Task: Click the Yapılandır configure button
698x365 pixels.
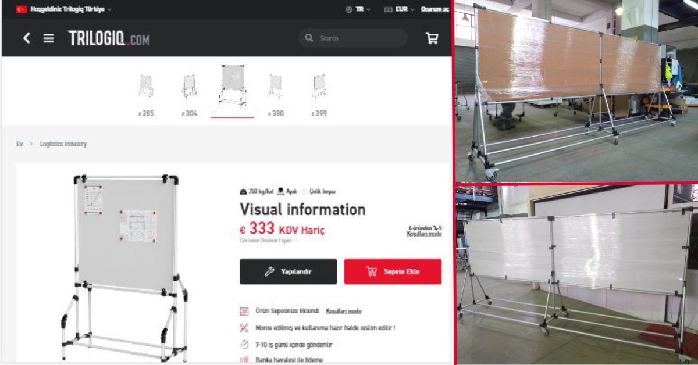Action: [288, 271]
